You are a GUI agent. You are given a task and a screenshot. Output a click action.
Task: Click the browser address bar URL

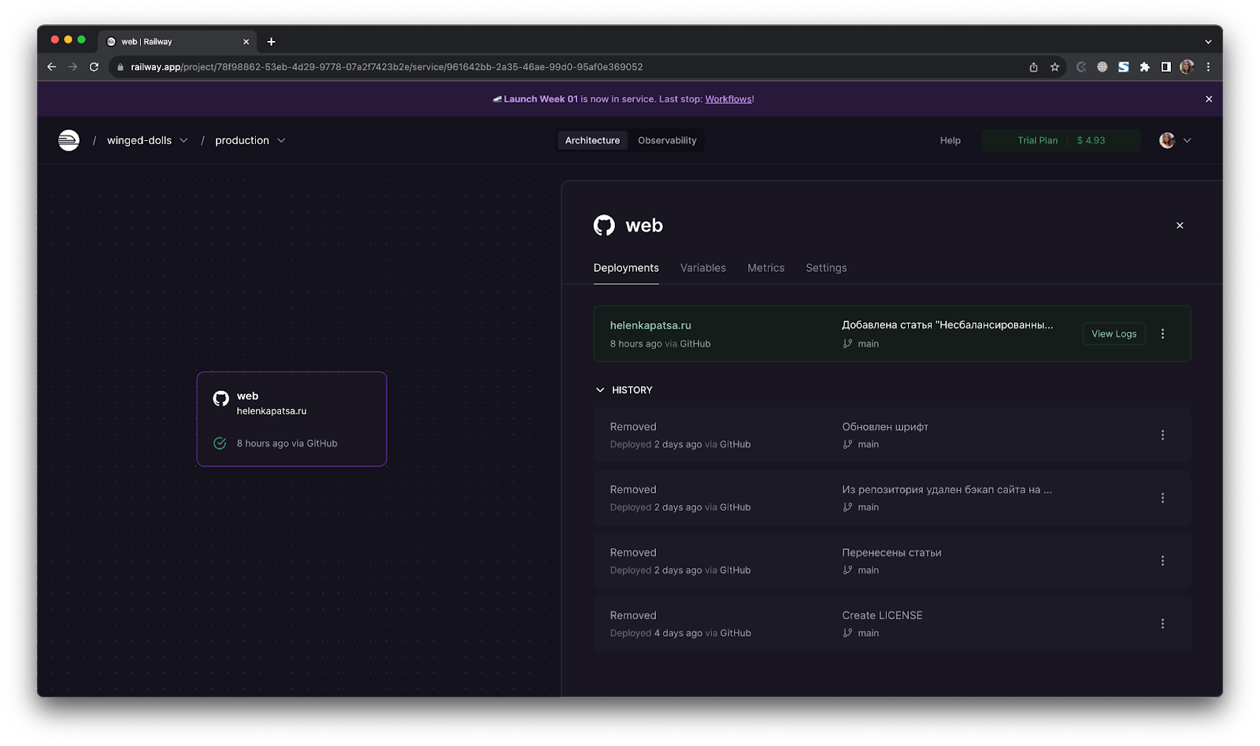coord(387,67)
